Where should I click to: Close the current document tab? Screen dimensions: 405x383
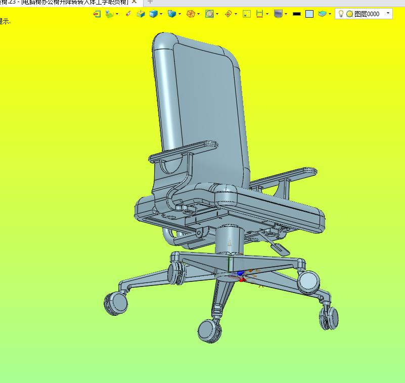pyautogui.click(x=134, y=2)
